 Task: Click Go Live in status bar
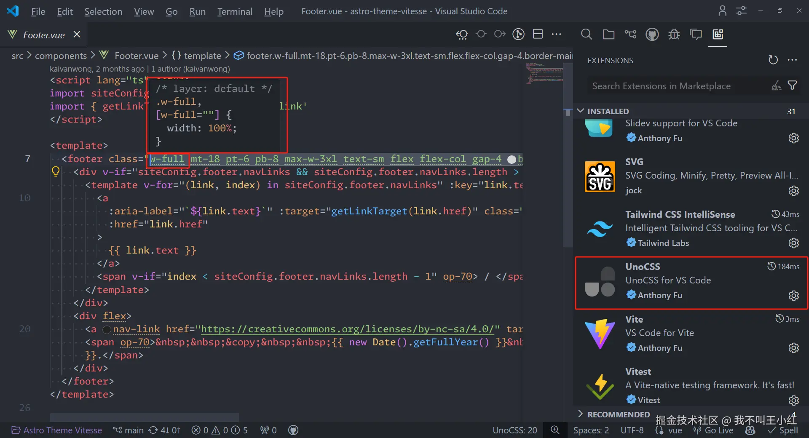point(713,430)
